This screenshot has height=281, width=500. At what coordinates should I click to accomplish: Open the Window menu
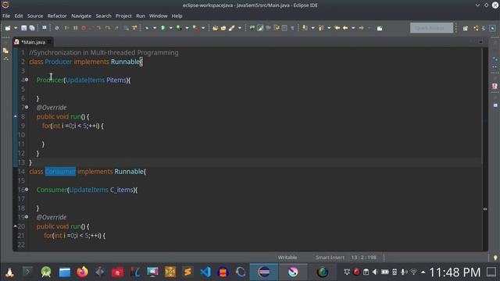tap(158, 16)
